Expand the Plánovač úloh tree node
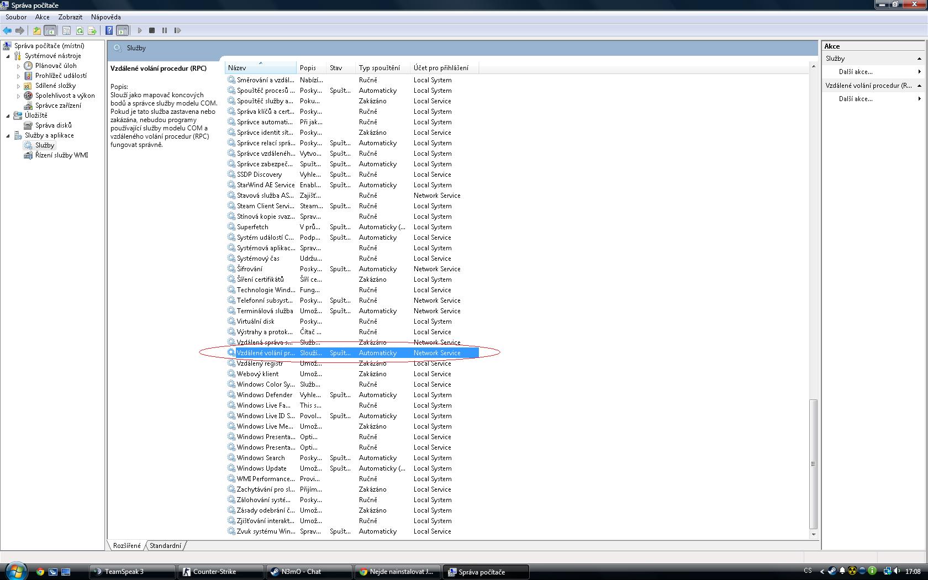Image resolution: width=928 pixels, height=580 pixels. (18, 66)
